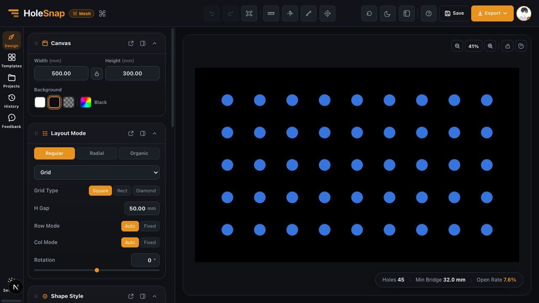
Task: Click the H Gap value field
Action: (x=142, y=208)
